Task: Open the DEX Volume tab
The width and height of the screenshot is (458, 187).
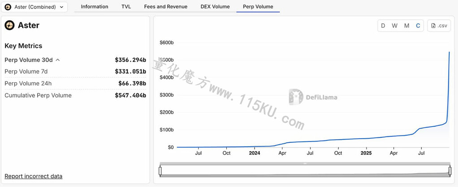Action: point(215,6)
